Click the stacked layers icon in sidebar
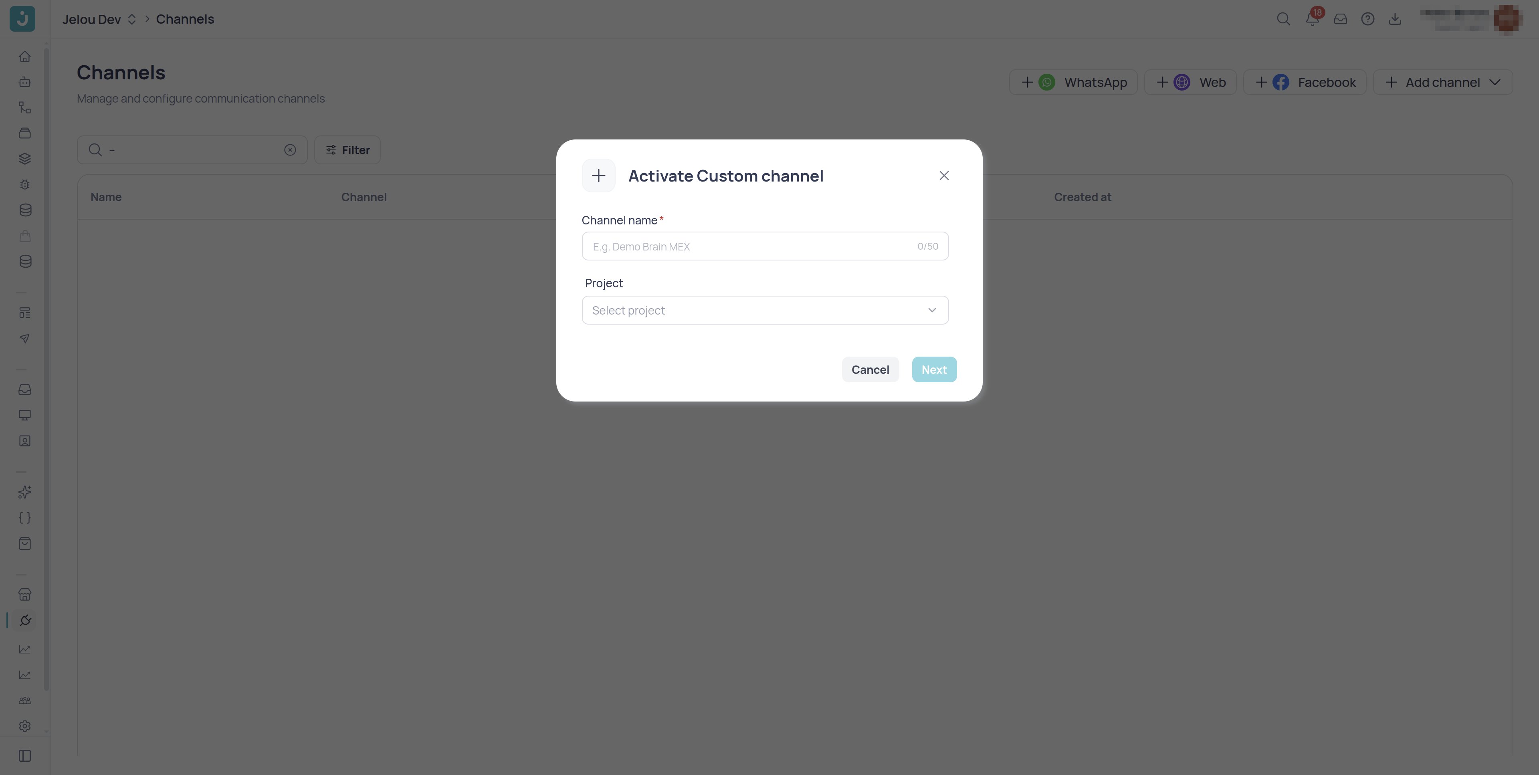Image resolution: width=1539 pixels, height=775 pixels. 24,159
